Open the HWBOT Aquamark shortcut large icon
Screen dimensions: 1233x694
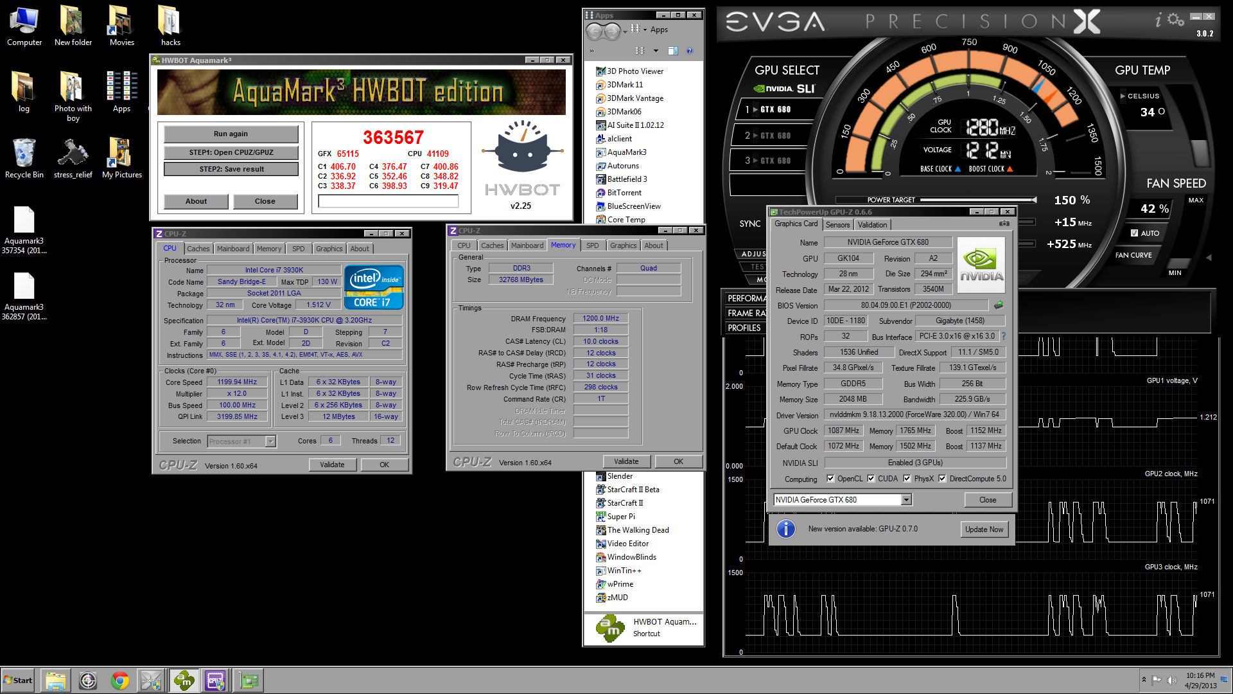coord(609,628)
